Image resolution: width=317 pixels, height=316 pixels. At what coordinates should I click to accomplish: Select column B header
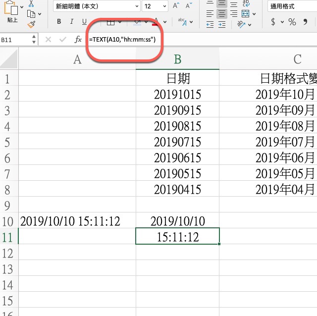177,59
